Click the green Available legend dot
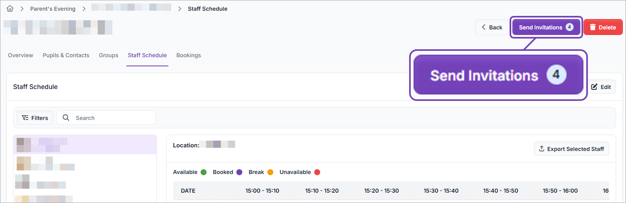626x203 pixels. tap(204, 172)
